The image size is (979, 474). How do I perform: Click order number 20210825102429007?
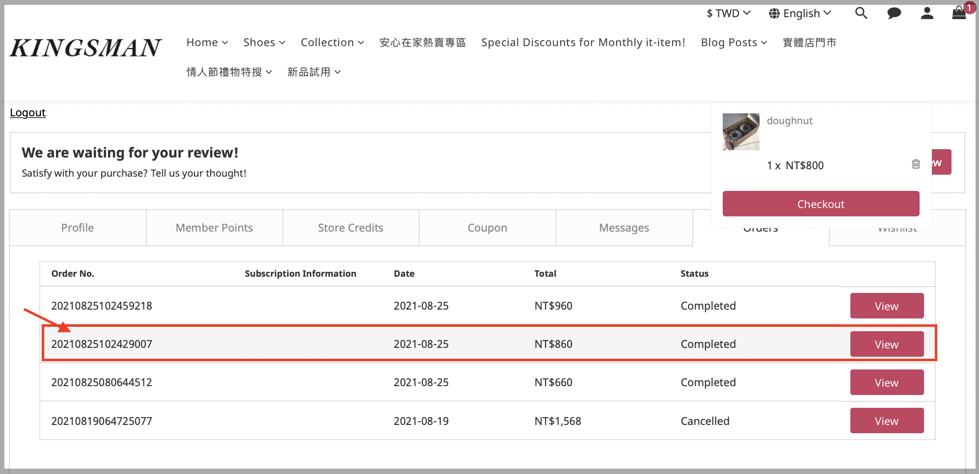pyautogui.click(x=102, y=344)
